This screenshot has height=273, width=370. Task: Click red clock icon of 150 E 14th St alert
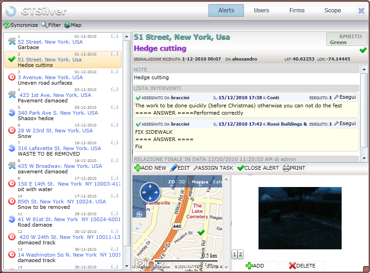[12, 183]
